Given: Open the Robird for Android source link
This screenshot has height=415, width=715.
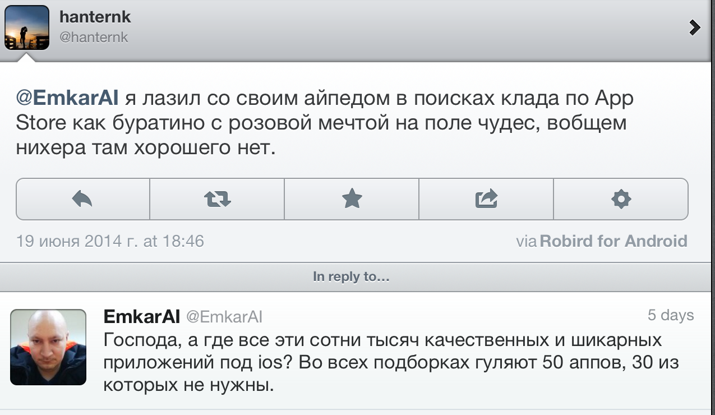Looking at the screenshot, I should [x=613, y=241].
